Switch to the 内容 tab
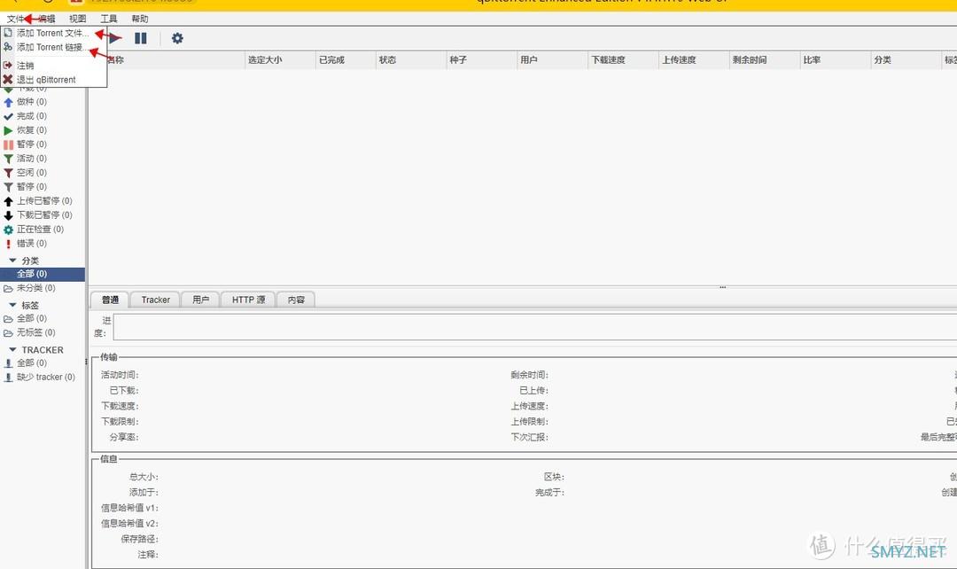Image resolution: width=957 pixels, height=569 pixels. tap(296, 300)
